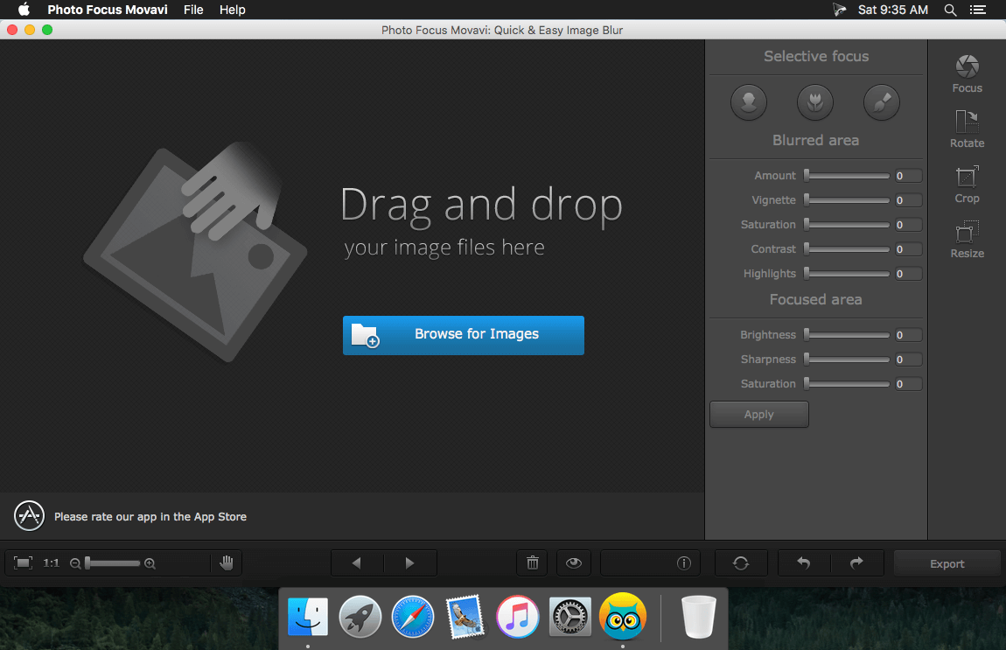Select the hand pan tool
Image resolution: width=1006 pixels, height=650 pixels.
(x=227, y=563)
